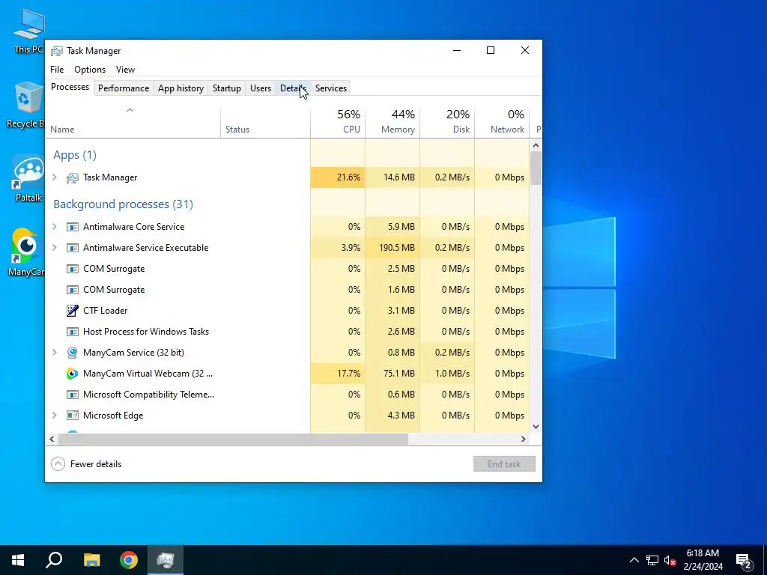Click the ManyCam Service webcam icon

coord(73,353)
